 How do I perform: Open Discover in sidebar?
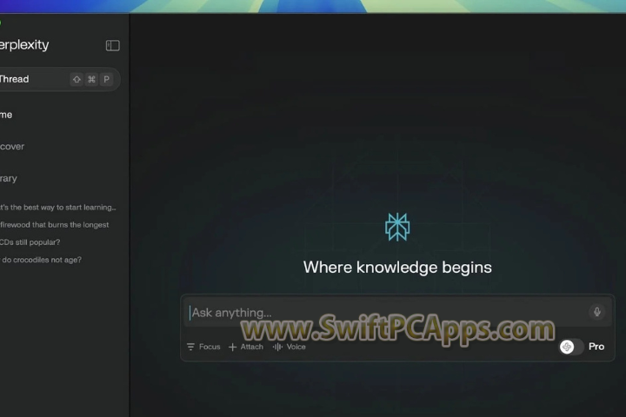(12, 147)
